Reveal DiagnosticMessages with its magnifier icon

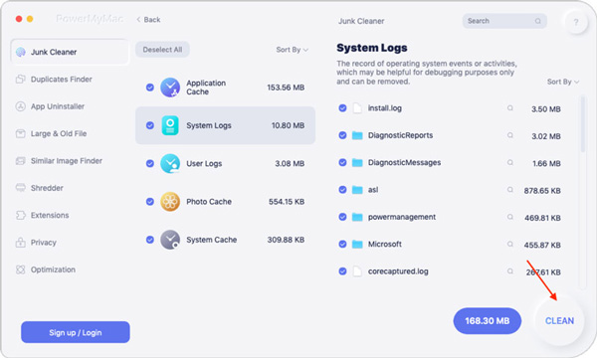(x=509, y=163)
